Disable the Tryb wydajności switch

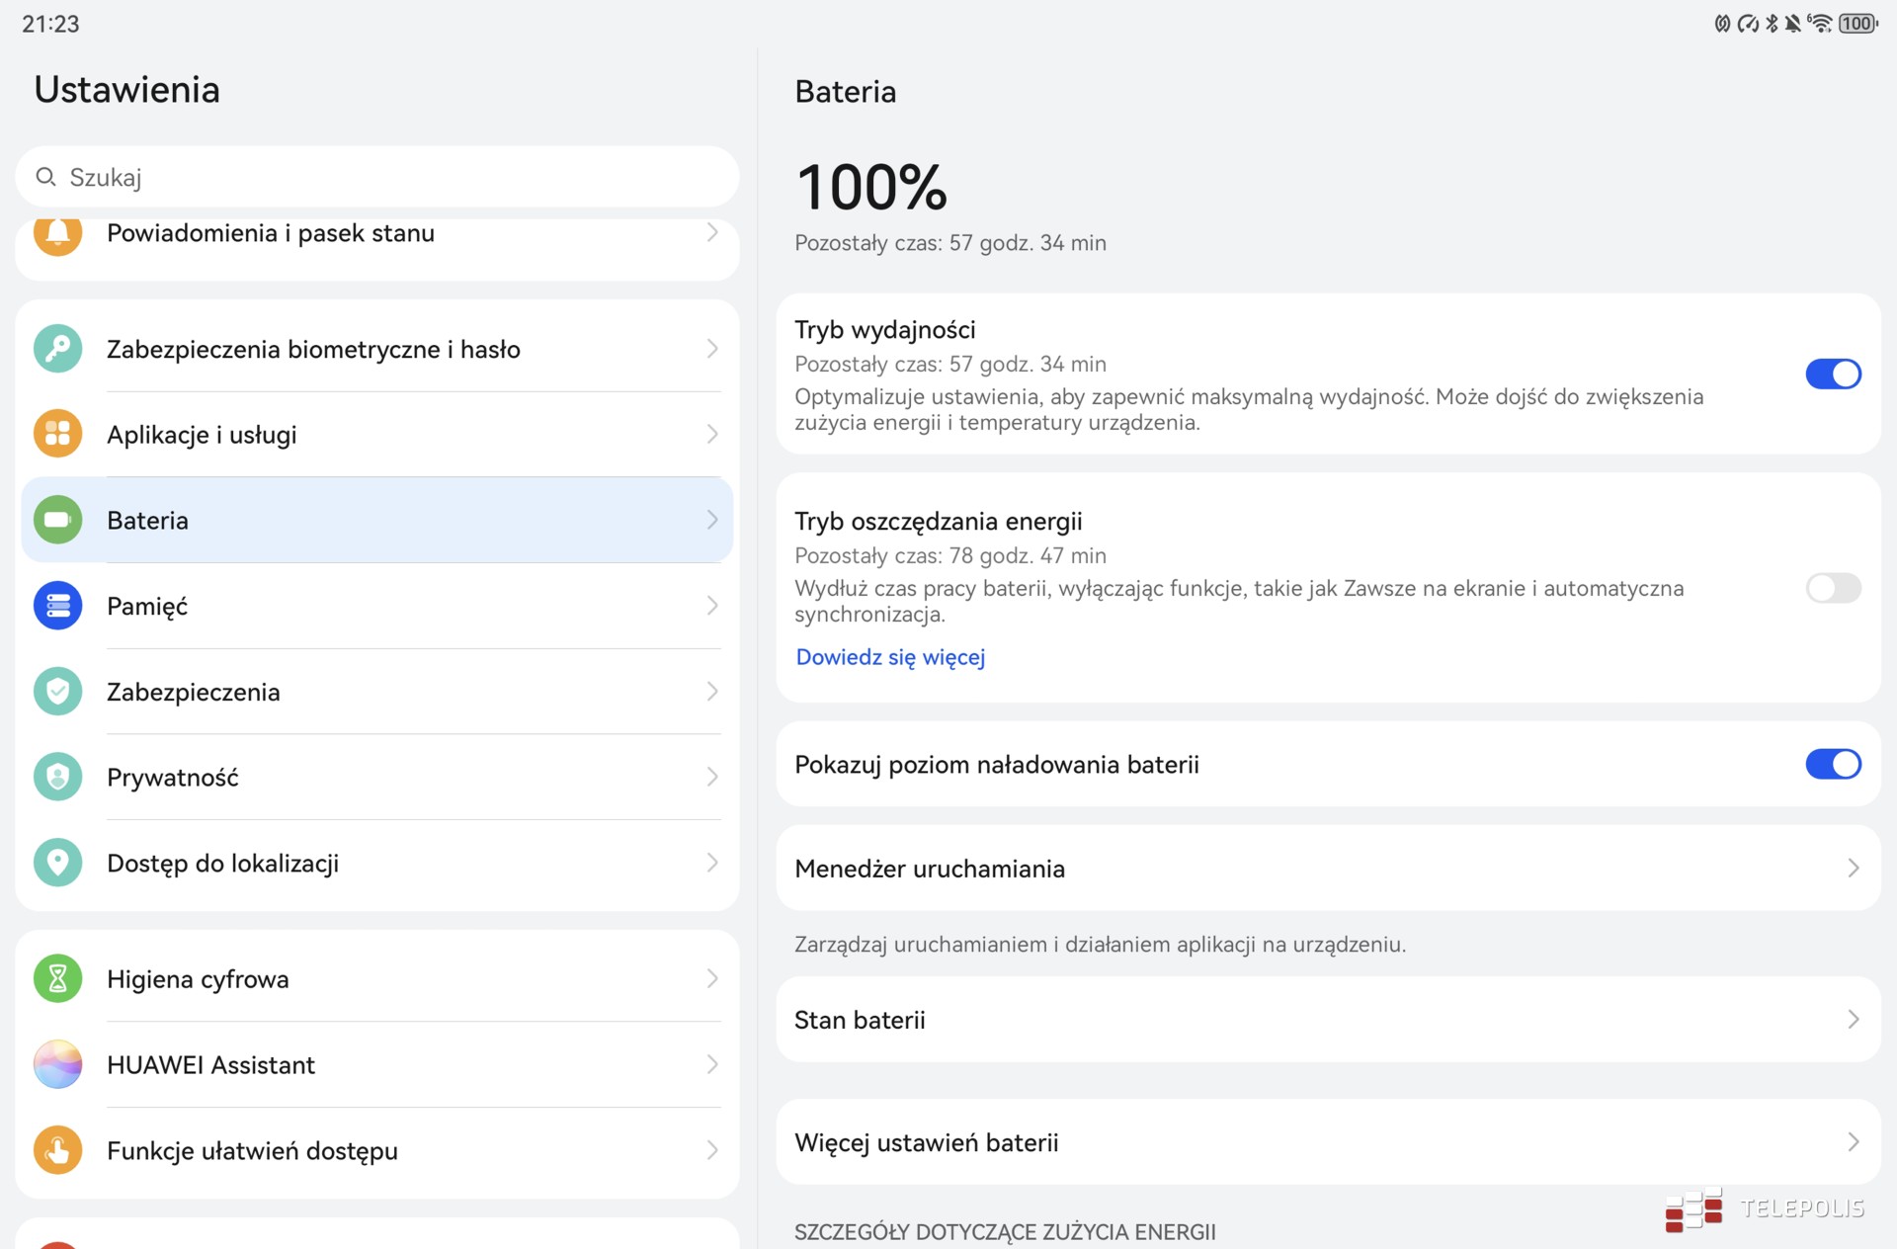point(1833,375)
